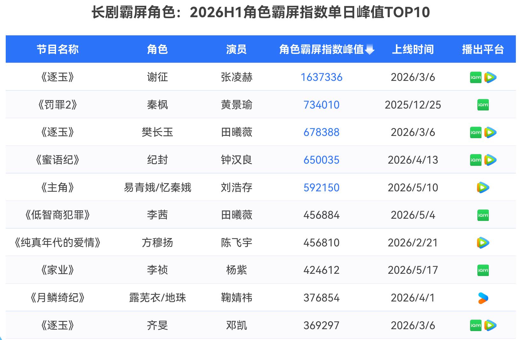
Task: Click actor 刘浩存
Action: [236, 188]
